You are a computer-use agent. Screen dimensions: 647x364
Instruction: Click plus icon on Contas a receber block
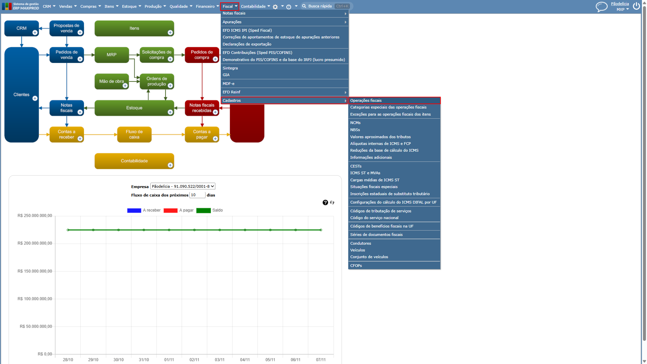(x=80, y=139)
